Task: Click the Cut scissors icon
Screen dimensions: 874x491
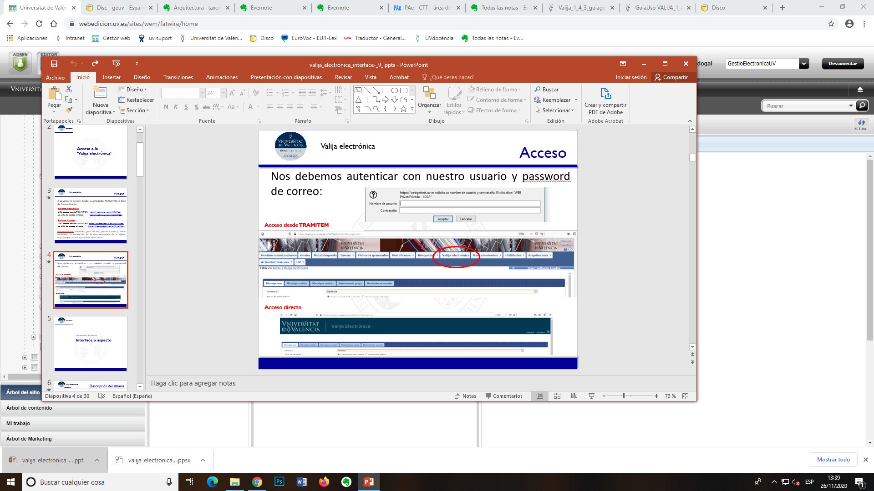Action: click(69, 89)
